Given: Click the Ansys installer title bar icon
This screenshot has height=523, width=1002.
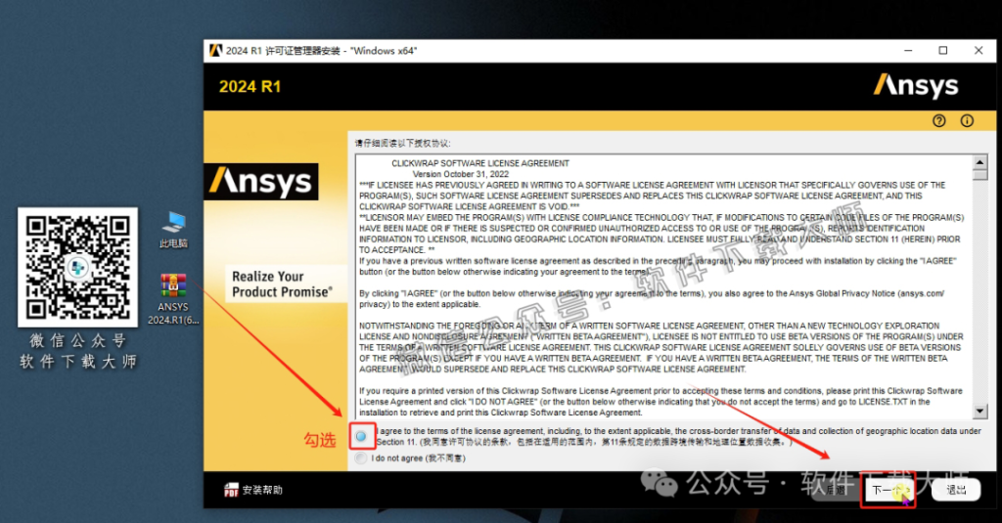Looking at the screenshot, I should point(216,51).
